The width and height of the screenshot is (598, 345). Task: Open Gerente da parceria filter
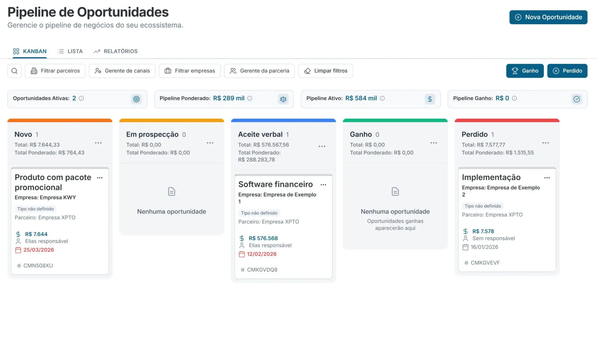pos(259,71)
